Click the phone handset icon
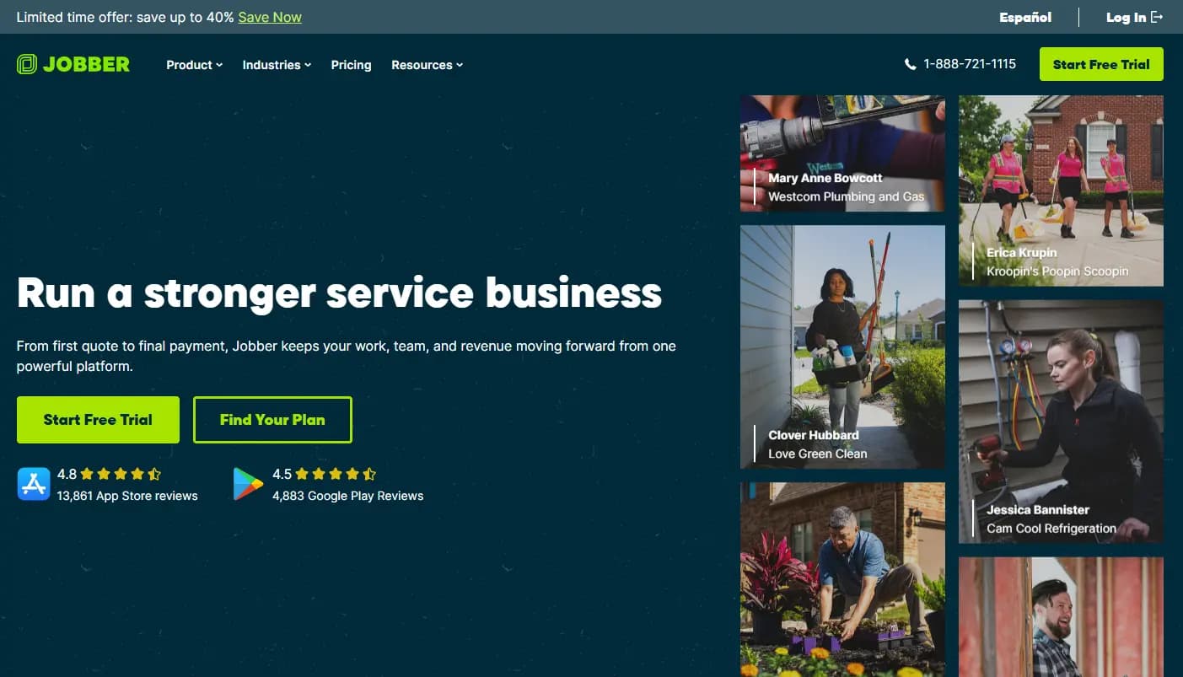Screen dimensions: 1183x677 pyautogui.click(x=910, y=64)
